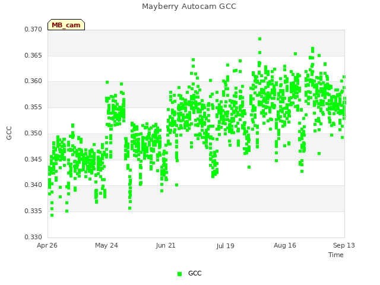Click the 0.365 y-axis label
The image size is (380, 285).
33,55
